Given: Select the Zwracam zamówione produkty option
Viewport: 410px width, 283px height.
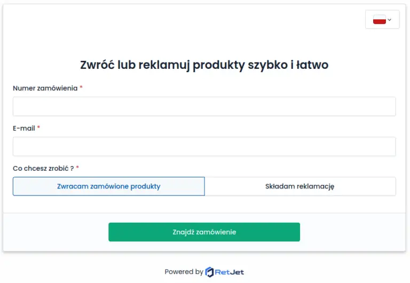Looking at the screenshot, I should tap(108, 186).
